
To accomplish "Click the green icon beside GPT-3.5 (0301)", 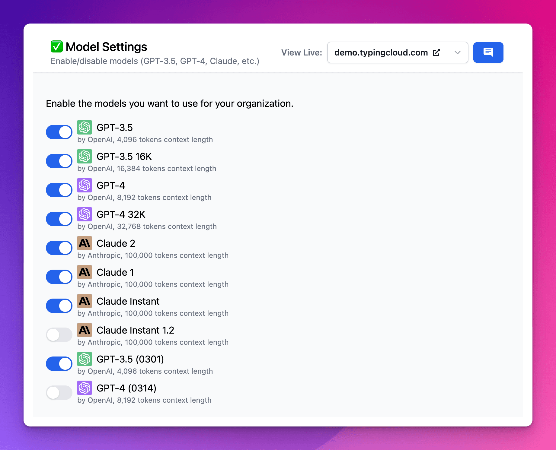I will 85,359.
